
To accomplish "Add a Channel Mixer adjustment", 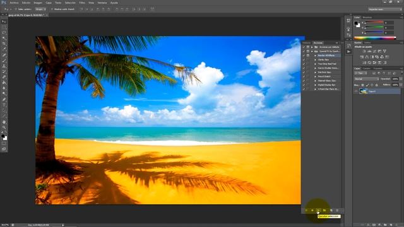I will tap(382, 57).
